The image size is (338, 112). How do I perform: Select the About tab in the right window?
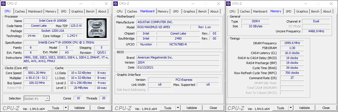point(327,11)
